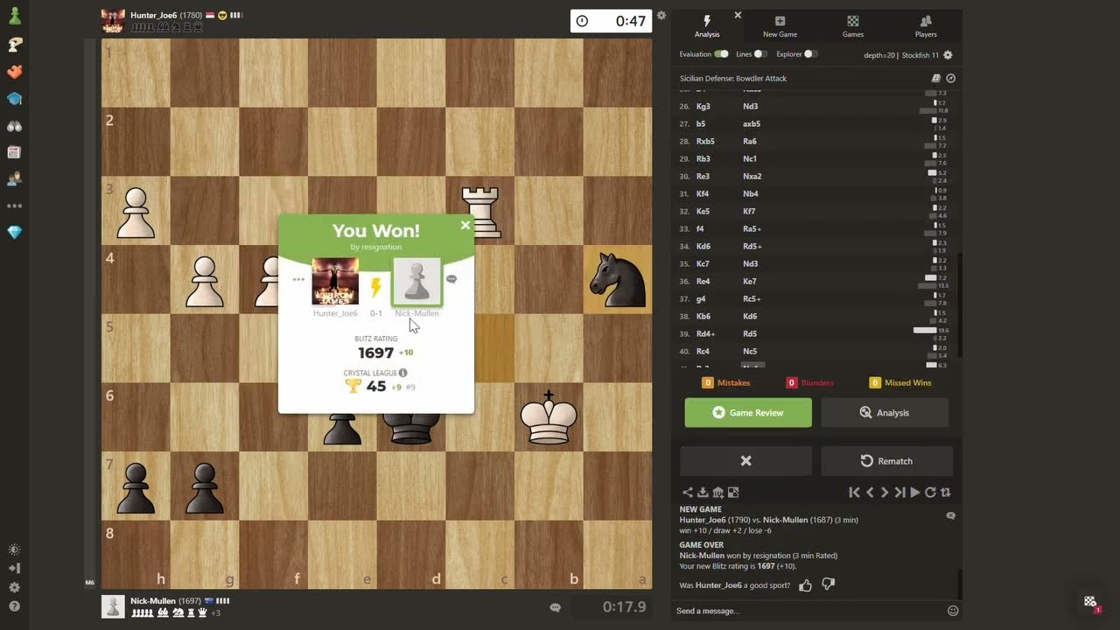
Task: Switch to the Games tab
Action: (853, 26)
